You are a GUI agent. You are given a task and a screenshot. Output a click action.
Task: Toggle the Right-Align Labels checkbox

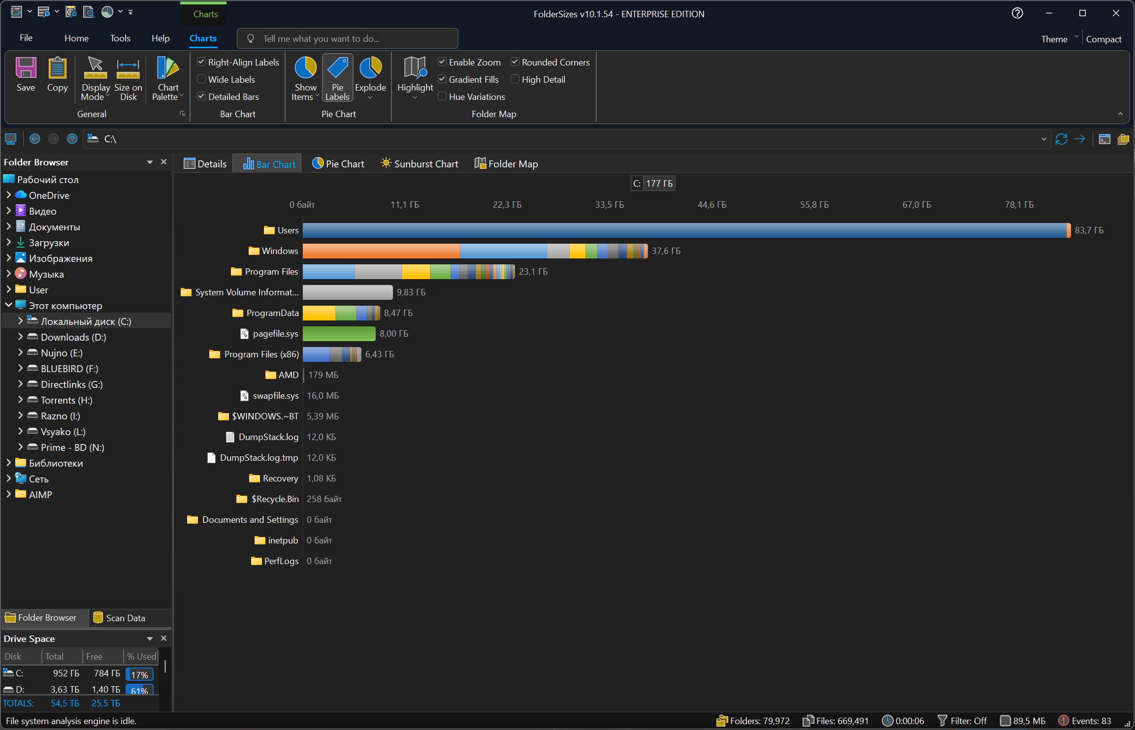coord(201,62)
